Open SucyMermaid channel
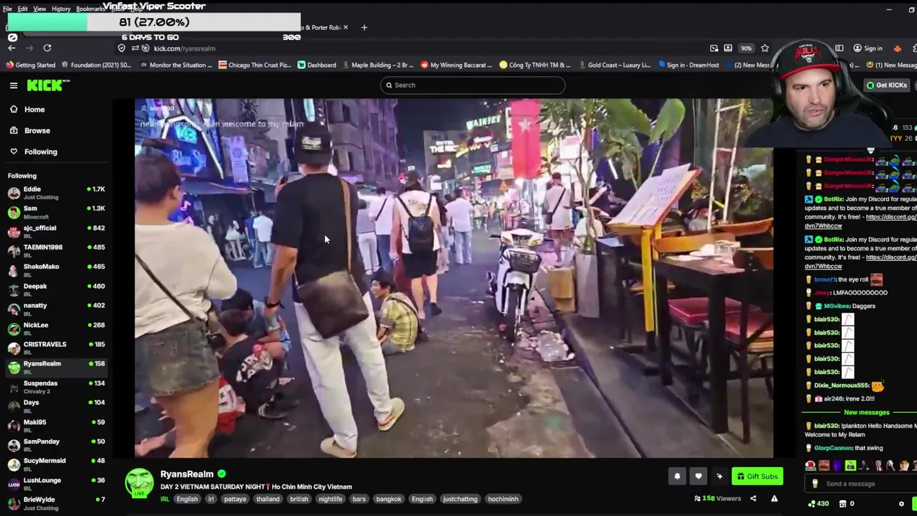 coord(56,464)
